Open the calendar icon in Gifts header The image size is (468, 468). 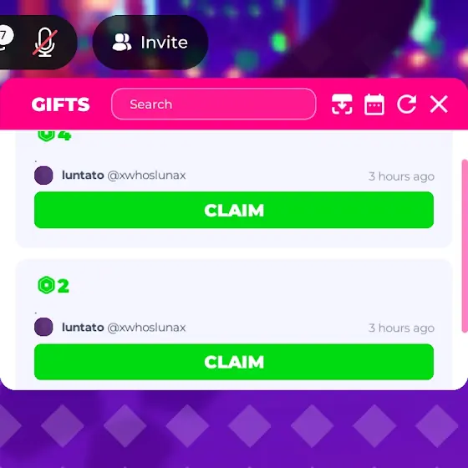[x=374, y=104]
